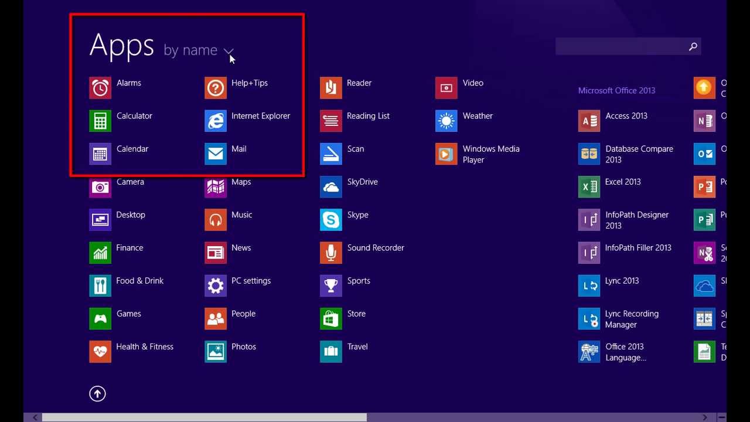Select the 'Windows Media Player' label
The image size is (750, 422).
coord(491,154)
